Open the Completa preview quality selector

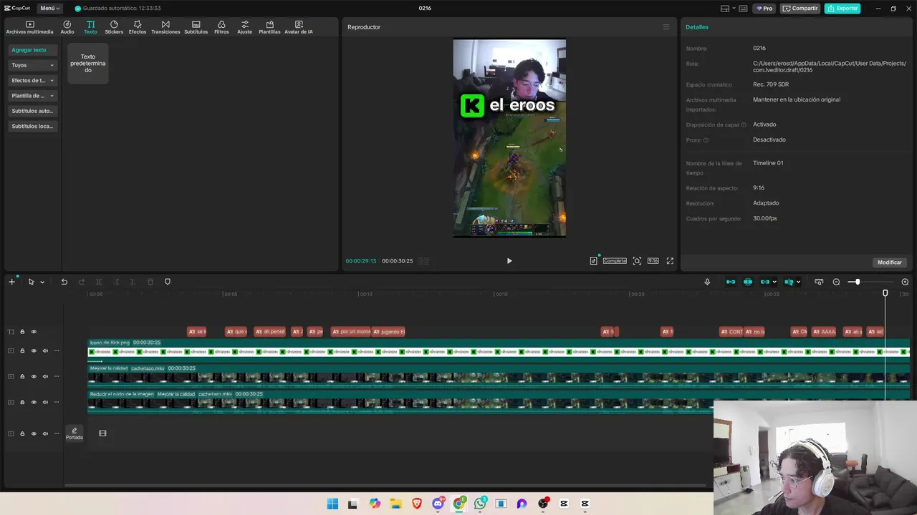(x=615, y=261)
